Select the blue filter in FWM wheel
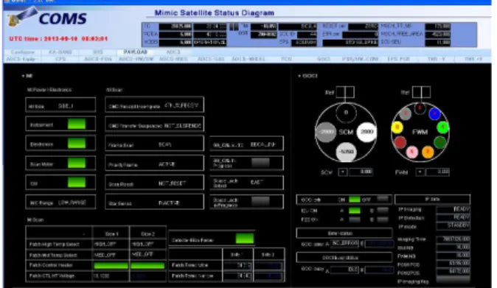Image resolution: width=497 pixels, height=288 pixels. pyautogui.click(x=434, y=113)
